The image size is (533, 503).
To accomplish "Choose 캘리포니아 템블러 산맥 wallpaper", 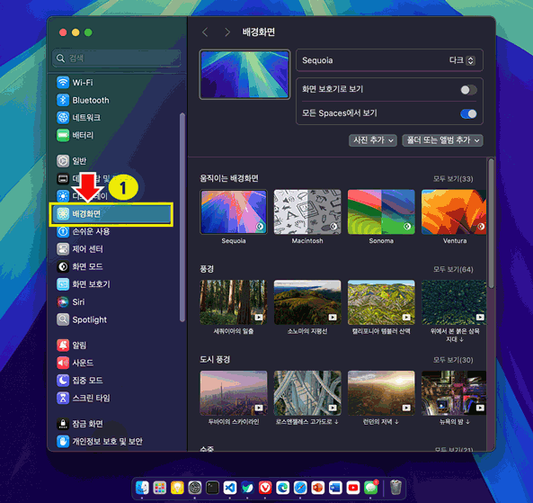I will [381, 302].
